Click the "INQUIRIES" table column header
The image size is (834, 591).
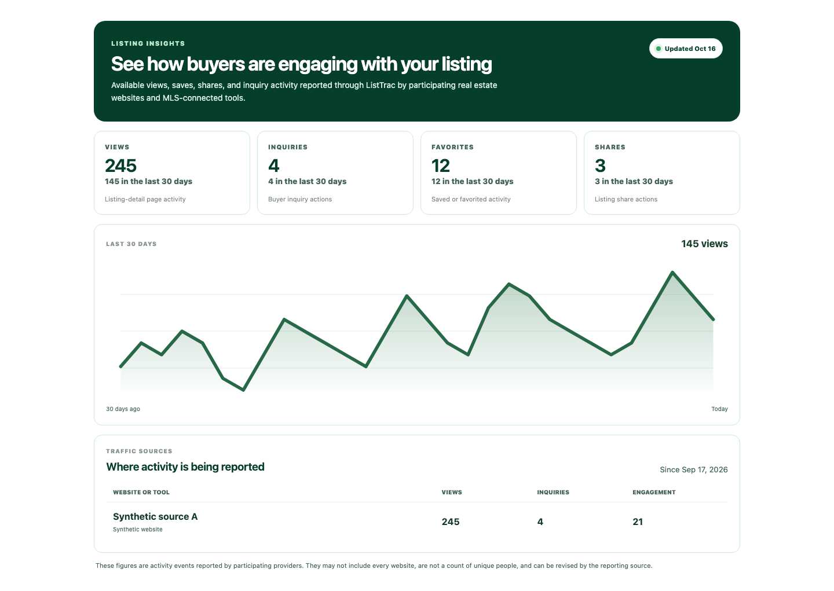(553, 492)
